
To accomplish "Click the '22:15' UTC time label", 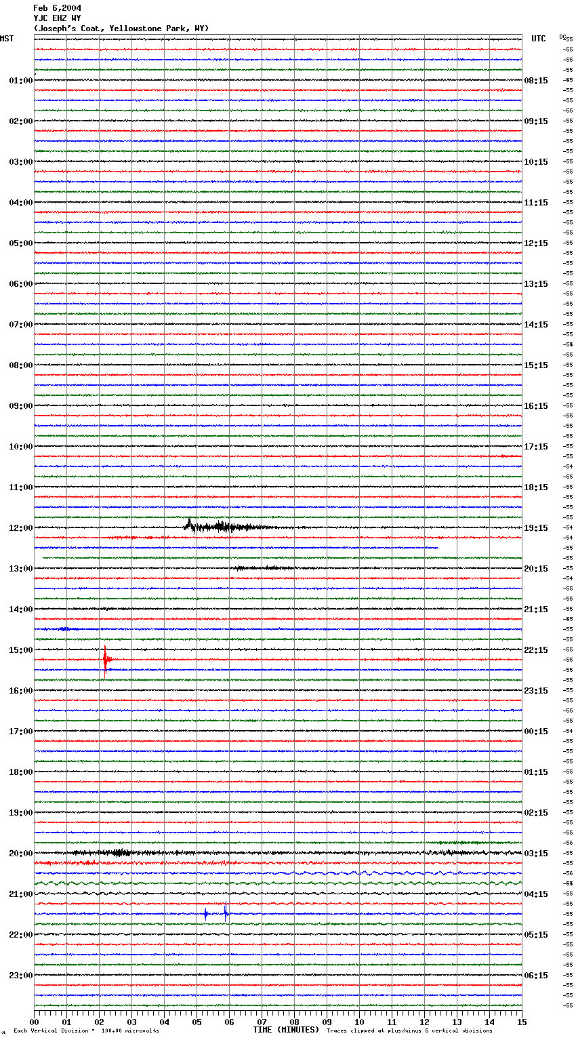I will pos(536,650).
